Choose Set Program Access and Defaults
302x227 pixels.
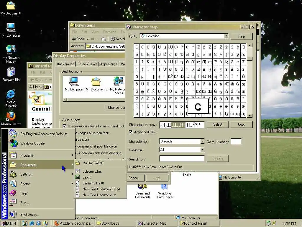[x=41, y=134]
